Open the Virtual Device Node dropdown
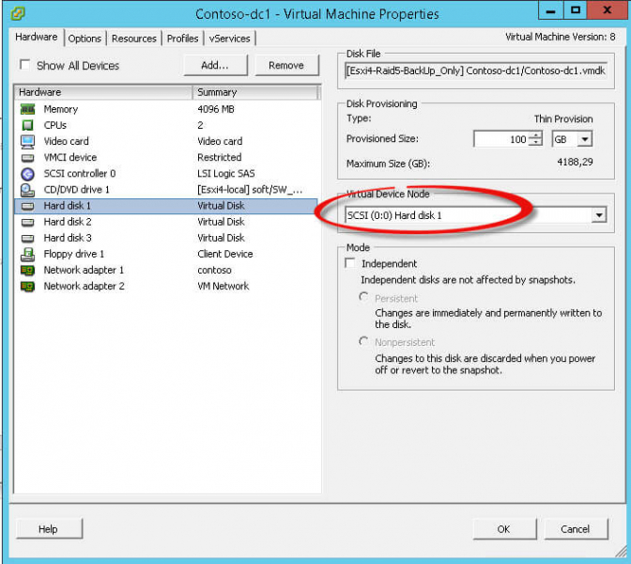The image size is (631, 564). tap(599, 215)
